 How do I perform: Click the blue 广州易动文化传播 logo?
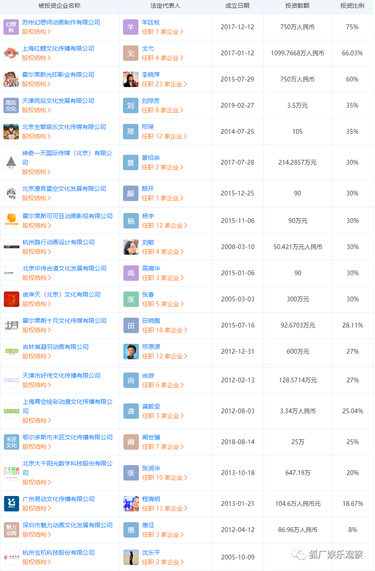tap(12, 504)
